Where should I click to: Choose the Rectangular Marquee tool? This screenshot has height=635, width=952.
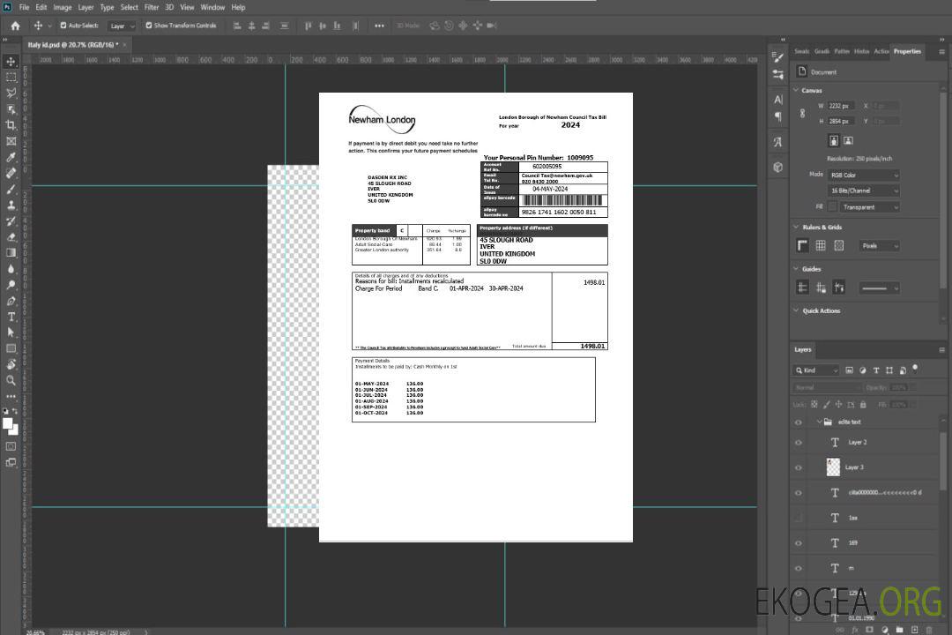tap(11, 77)
